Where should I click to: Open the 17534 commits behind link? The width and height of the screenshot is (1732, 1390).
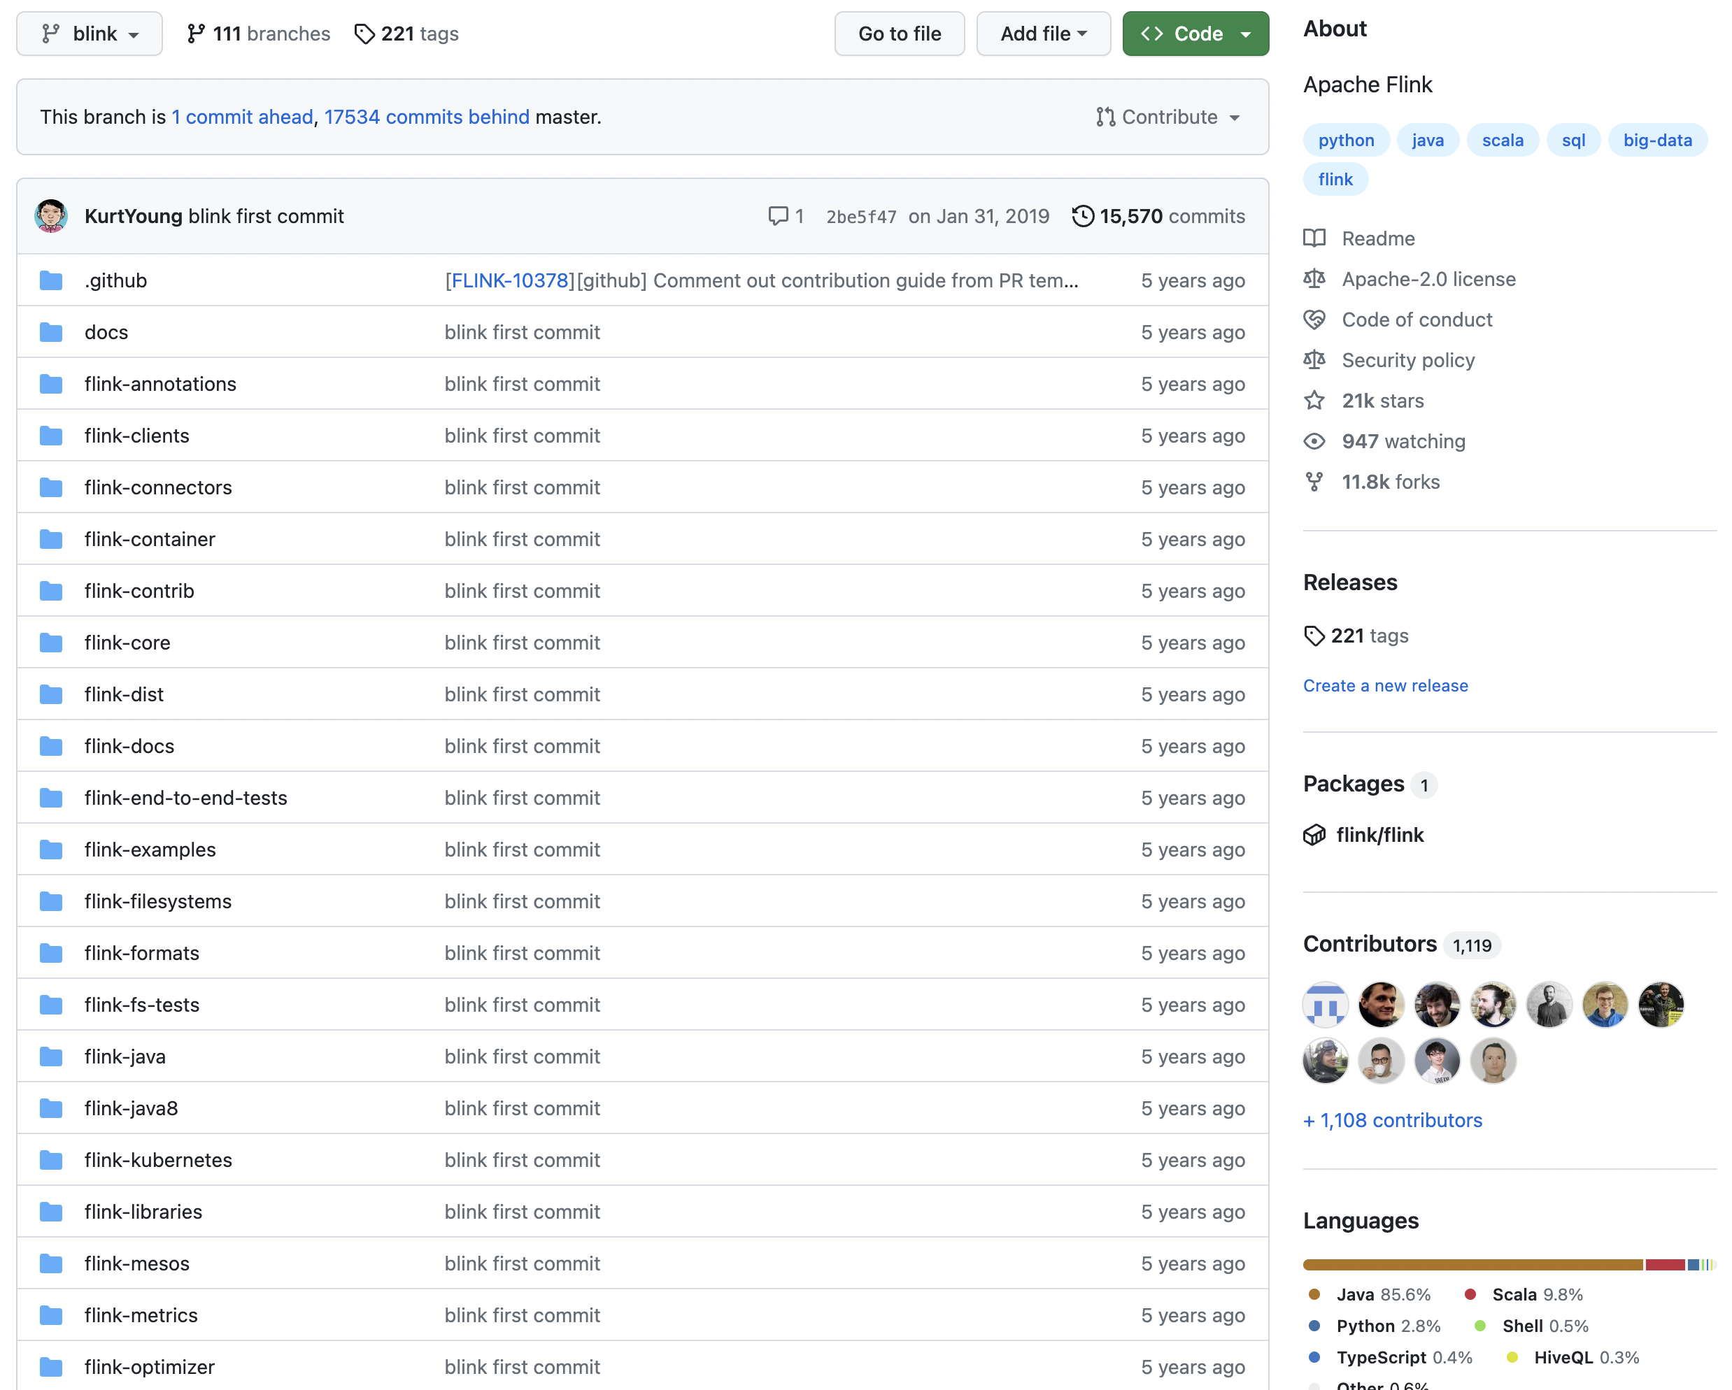click(427, 117)
